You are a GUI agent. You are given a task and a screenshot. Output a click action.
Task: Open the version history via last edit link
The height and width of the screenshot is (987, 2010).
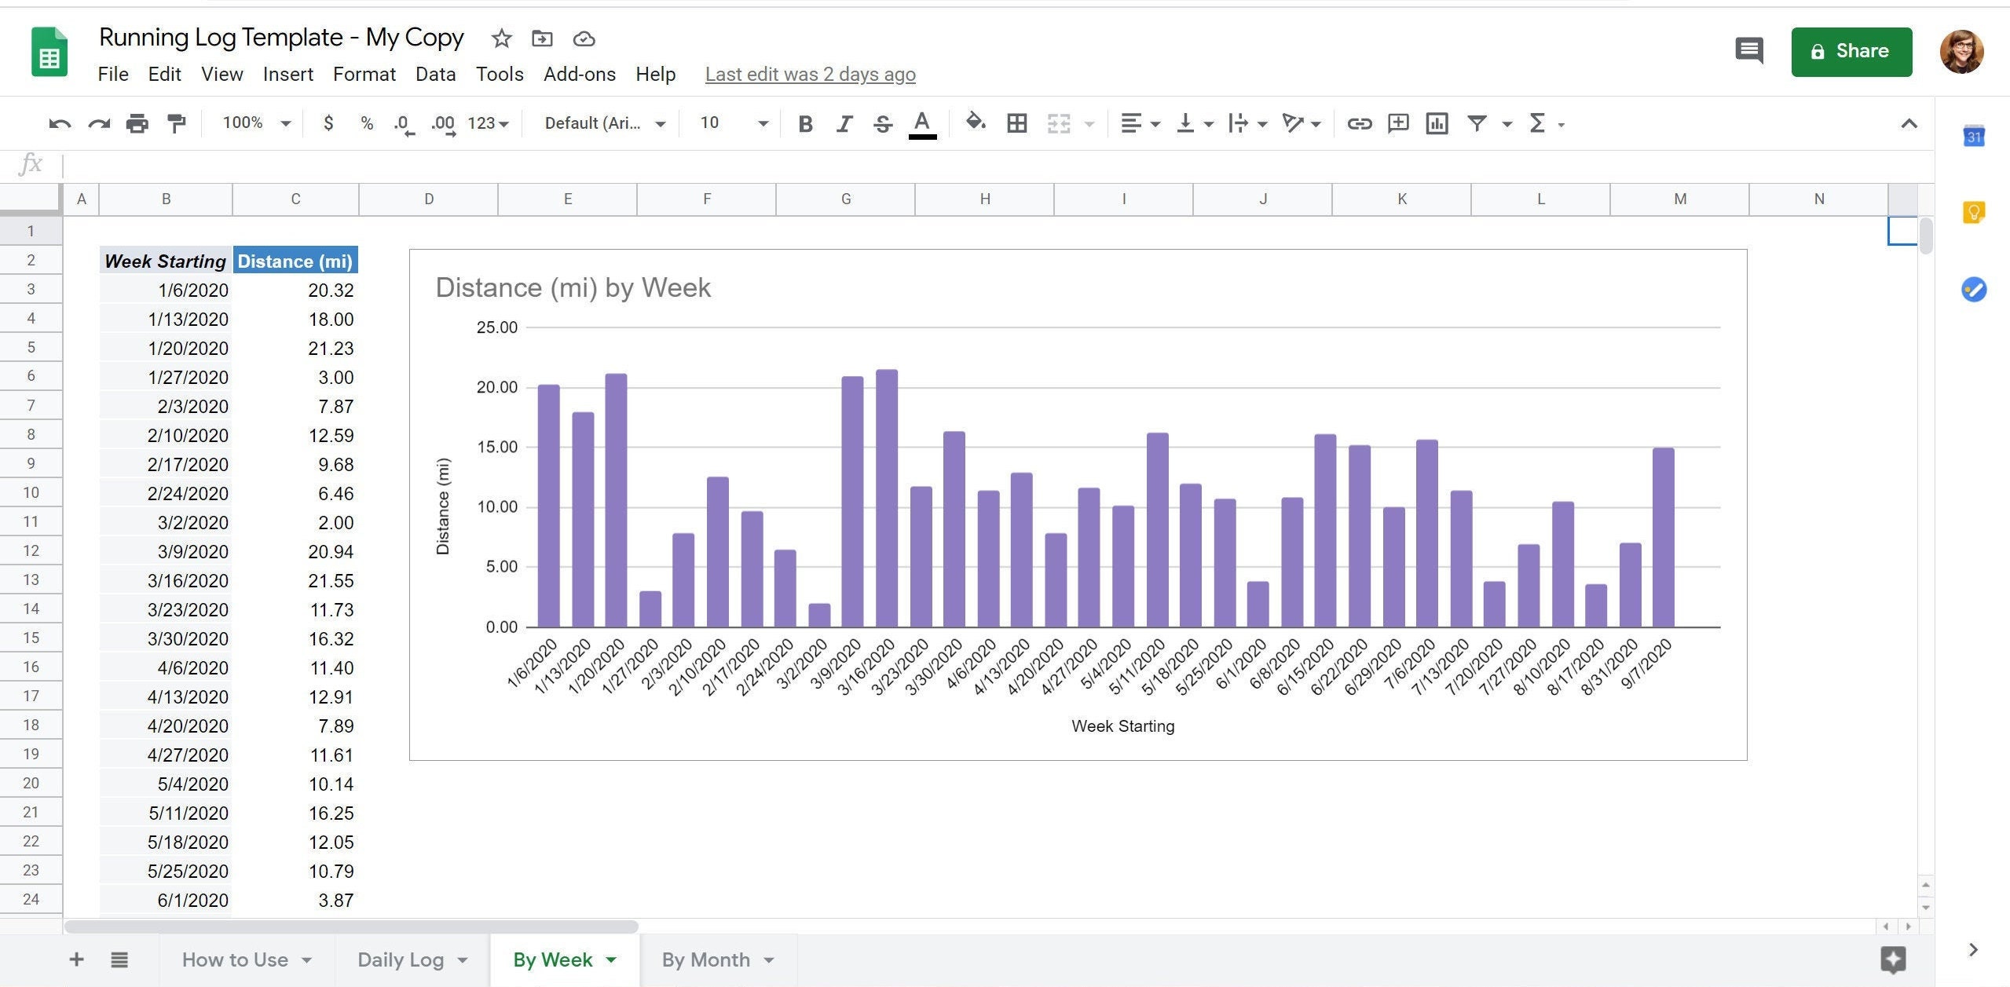tap(810, 74)
